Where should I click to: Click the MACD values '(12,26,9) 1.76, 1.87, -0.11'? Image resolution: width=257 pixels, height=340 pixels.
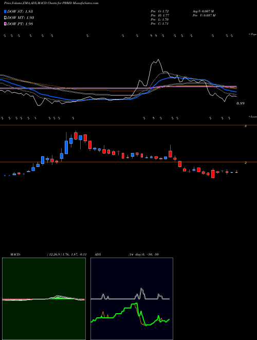coord(67,254)
